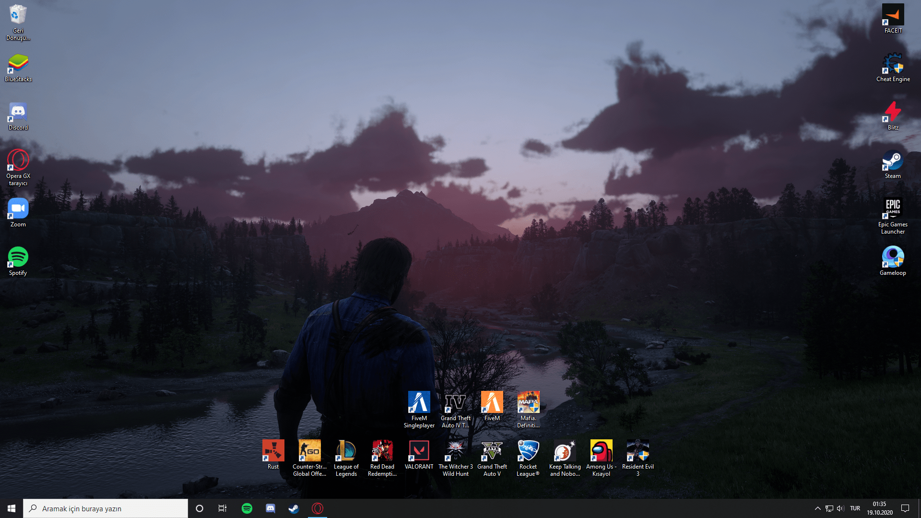Click the Steam icon in the taskbar

click(294, 508)
